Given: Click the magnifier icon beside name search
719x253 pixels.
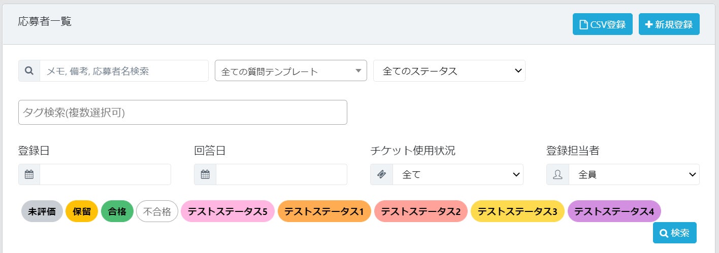Looking at the screenshot, I should pyautogui.click(x=29, y=71).
